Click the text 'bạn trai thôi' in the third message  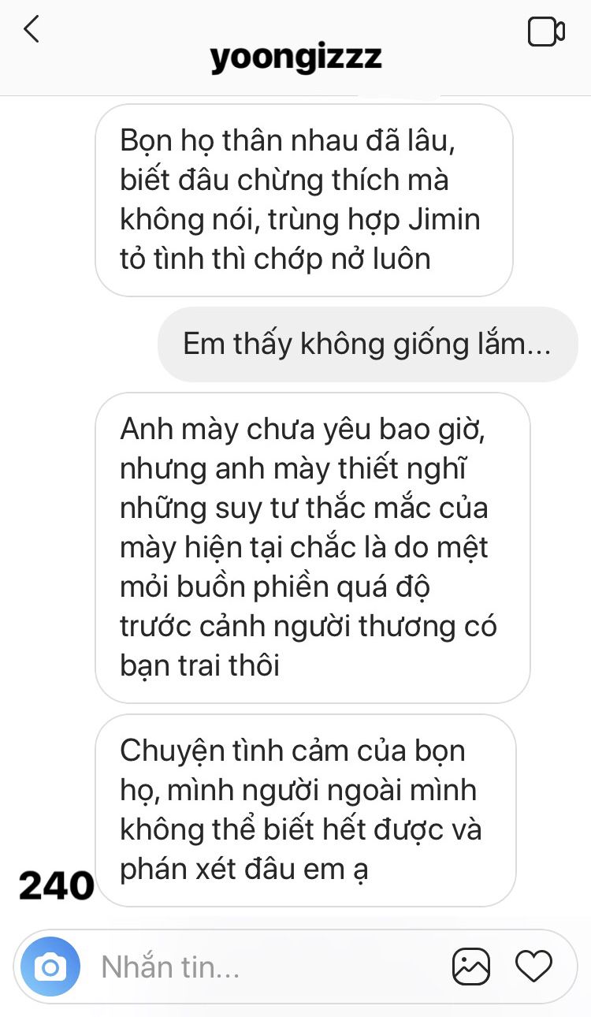click(x=200, y=665)
